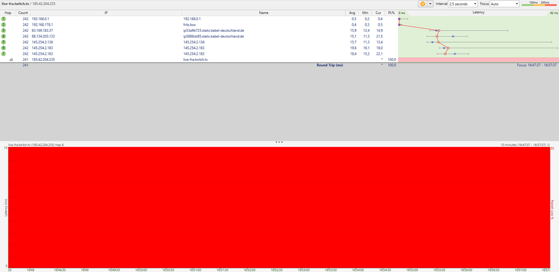Pause the trace with the orange pause button

422,3
